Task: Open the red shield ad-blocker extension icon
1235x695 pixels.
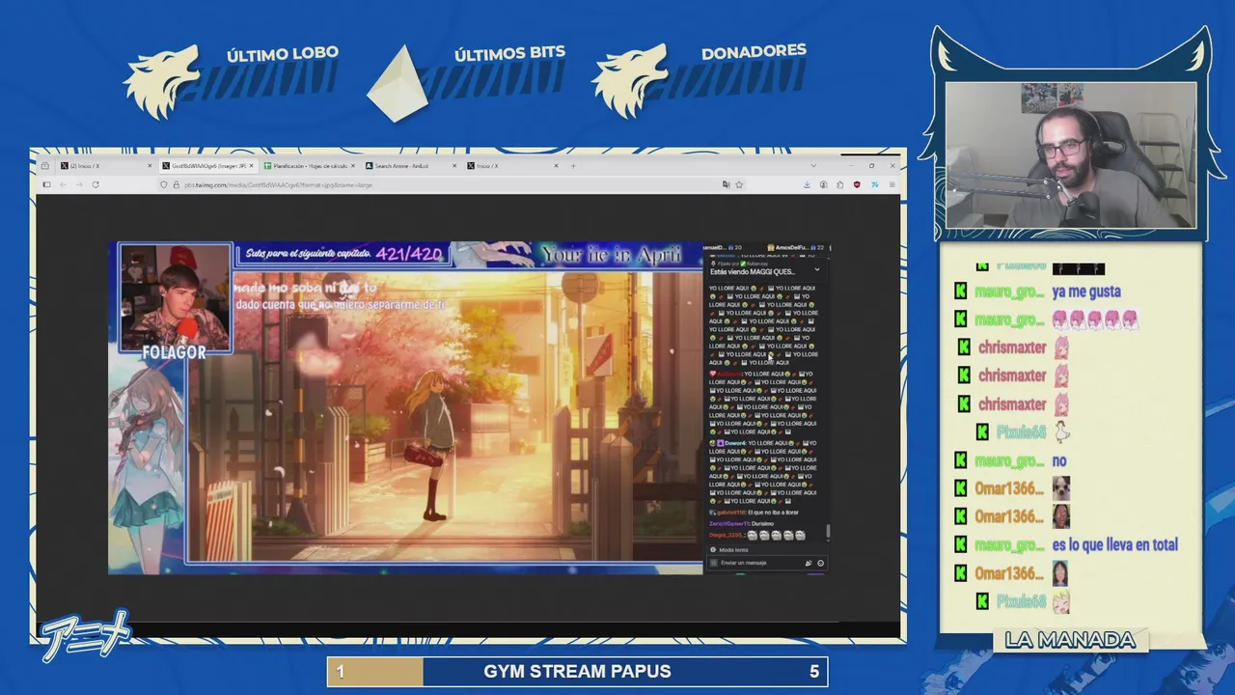Action: (x=857, y=184)
